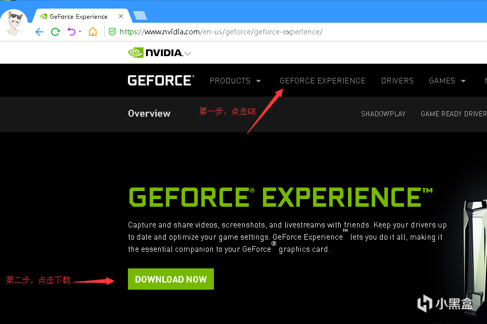Viewport: 487px width, 324px height.
Task: Click the DOWNLOAD NOW button
Action: click(171, 279)
